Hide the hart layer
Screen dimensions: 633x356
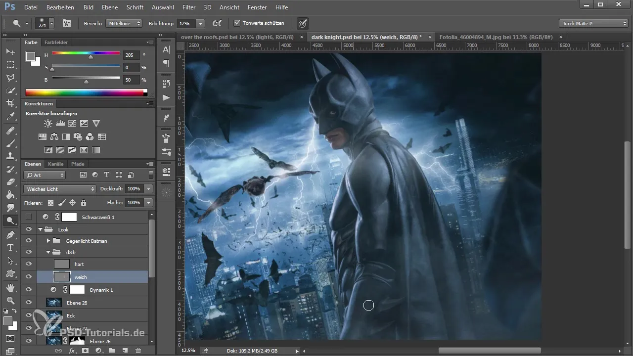point(29,264)
